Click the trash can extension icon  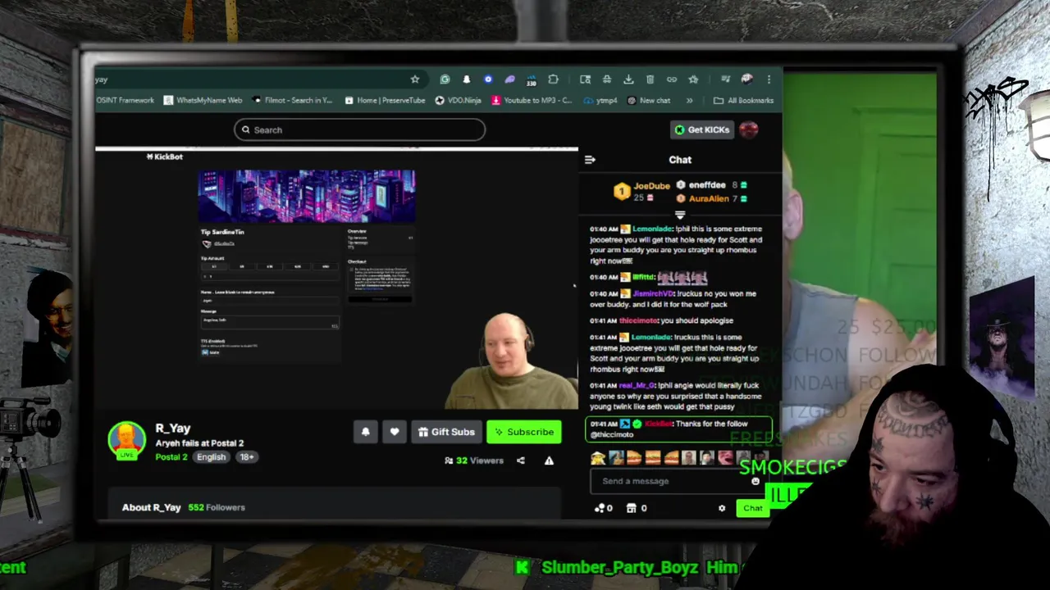pos(650,79)
